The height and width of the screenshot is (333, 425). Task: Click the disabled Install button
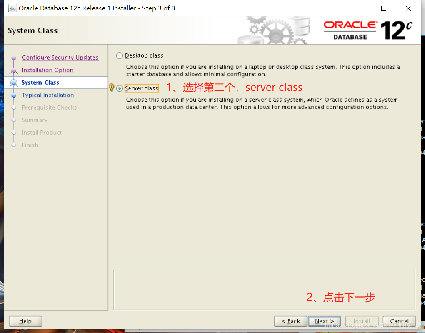tap(362, 321)
